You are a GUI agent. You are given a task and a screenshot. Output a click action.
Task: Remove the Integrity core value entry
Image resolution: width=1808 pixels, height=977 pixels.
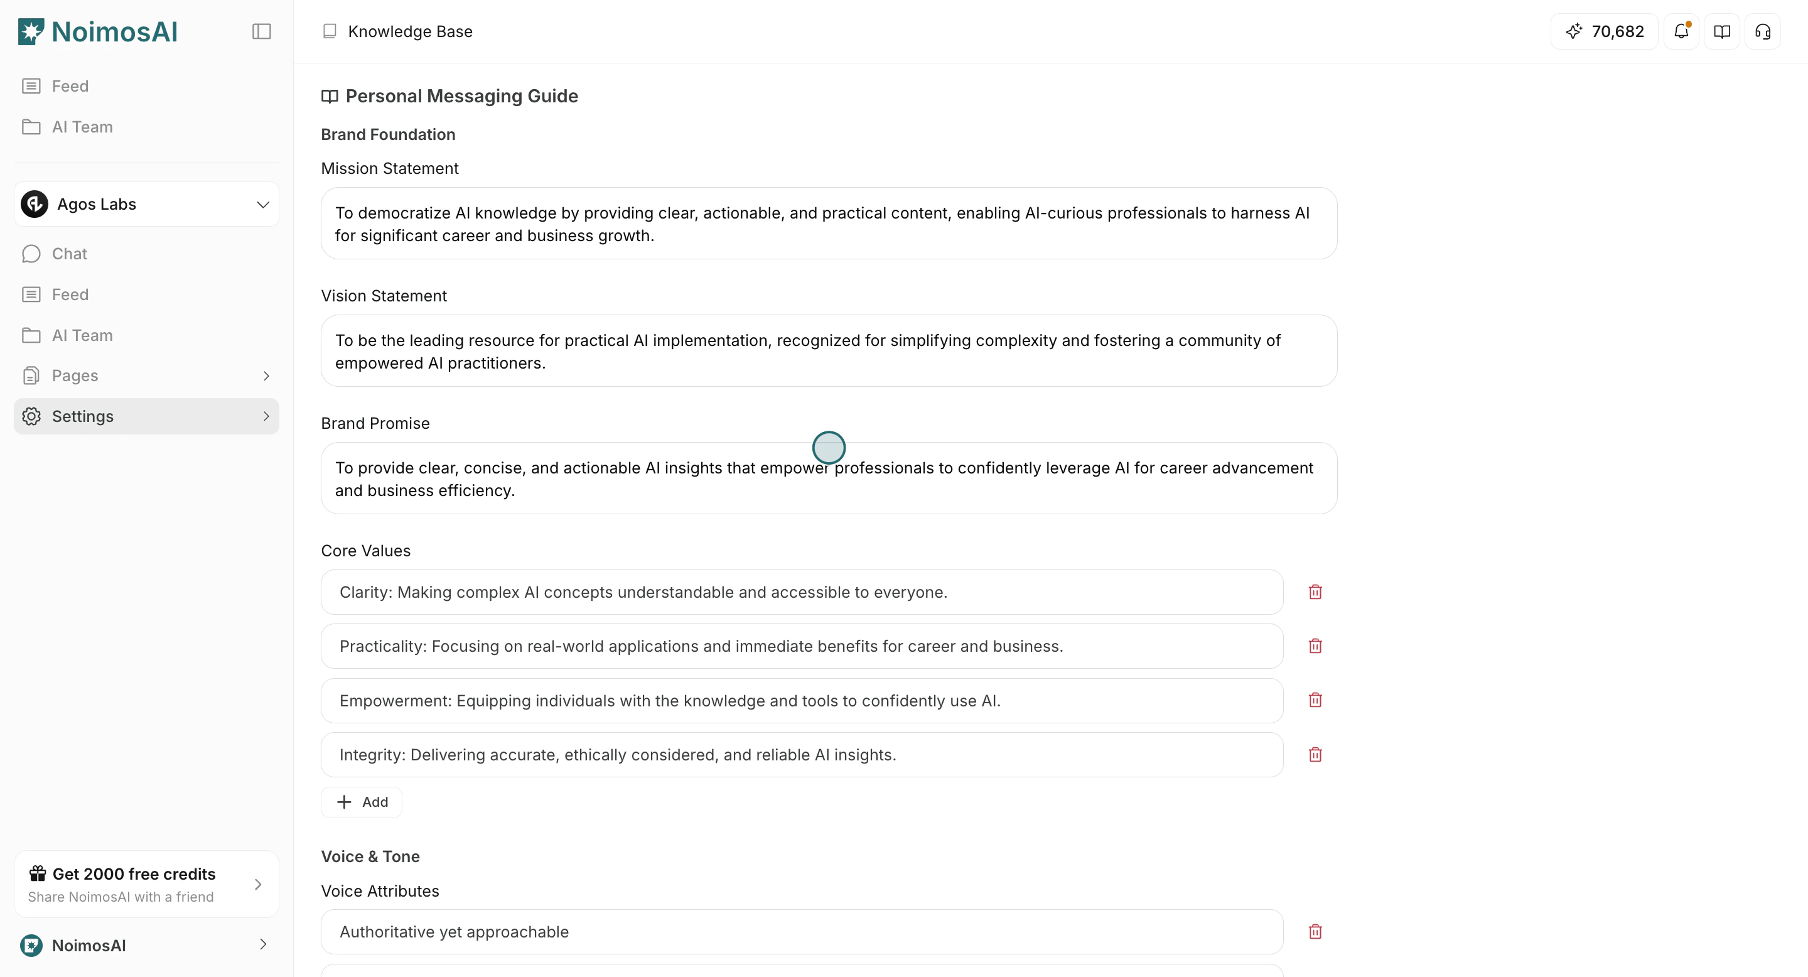[1315, 754]
